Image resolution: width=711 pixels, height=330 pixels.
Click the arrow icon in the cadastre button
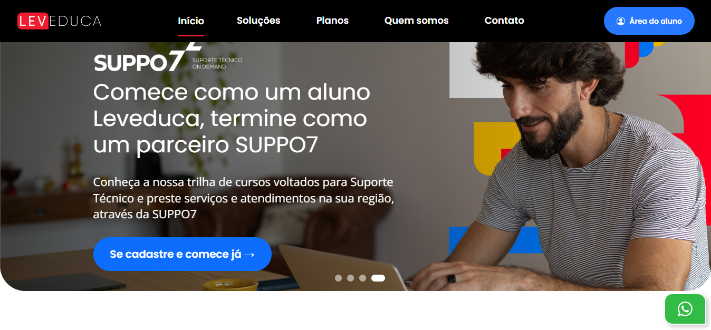[x=249, y=255]
